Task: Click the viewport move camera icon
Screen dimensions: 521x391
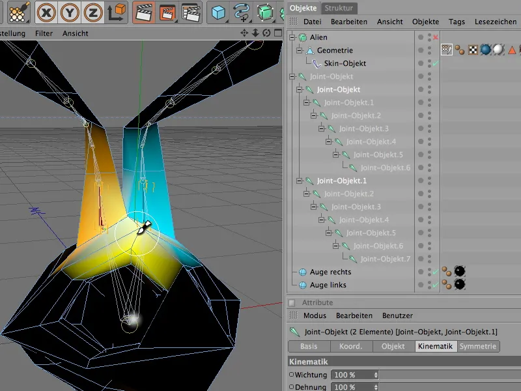Action: click(244, 33)
